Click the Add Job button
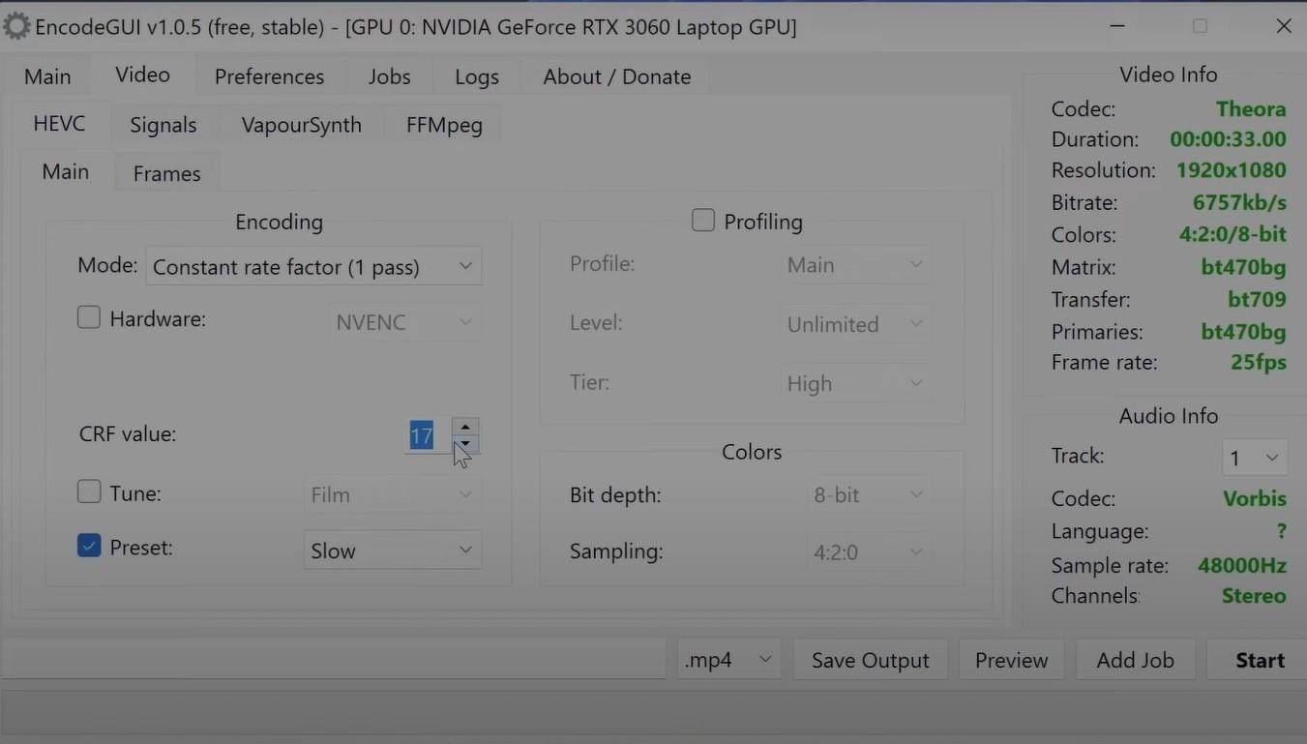Screen dimensions: 1307x744 pos(1135,660)
